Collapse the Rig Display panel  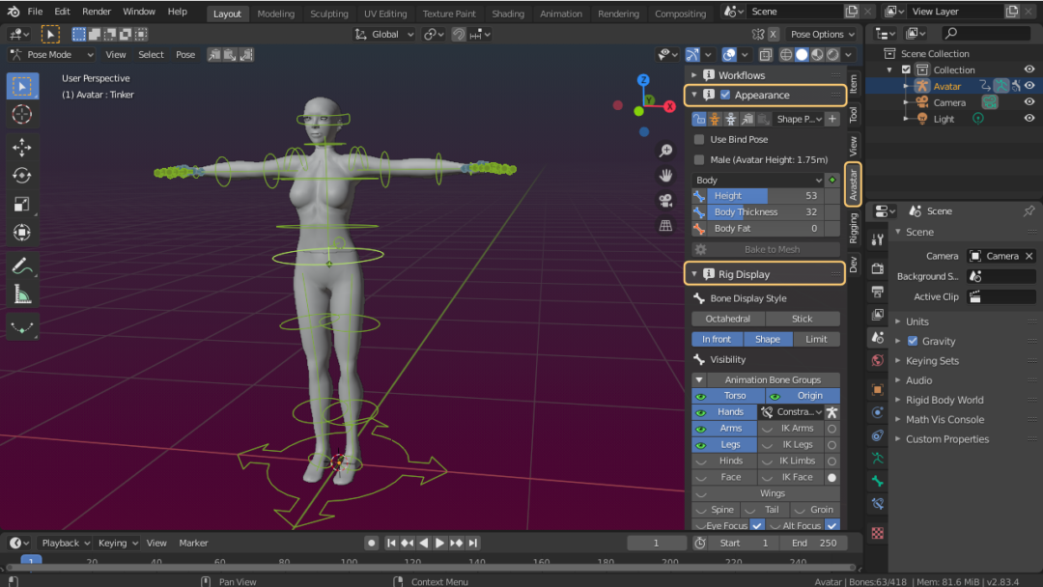tap(694, 274)
